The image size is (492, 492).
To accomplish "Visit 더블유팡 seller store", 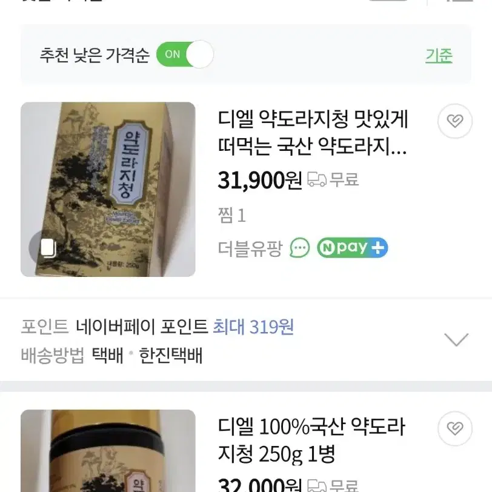I will 250,248.
